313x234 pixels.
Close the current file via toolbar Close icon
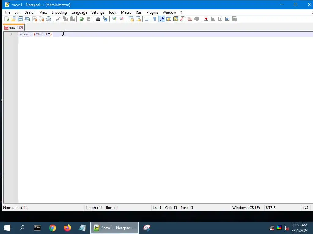[35, 19]
